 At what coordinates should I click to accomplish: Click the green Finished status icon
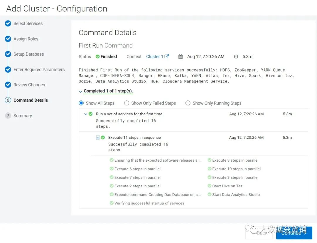point(97,57)
